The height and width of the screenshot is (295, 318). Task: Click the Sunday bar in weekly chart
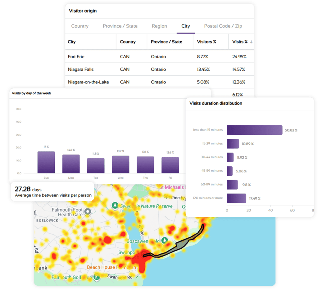click(x=46, y=162)
